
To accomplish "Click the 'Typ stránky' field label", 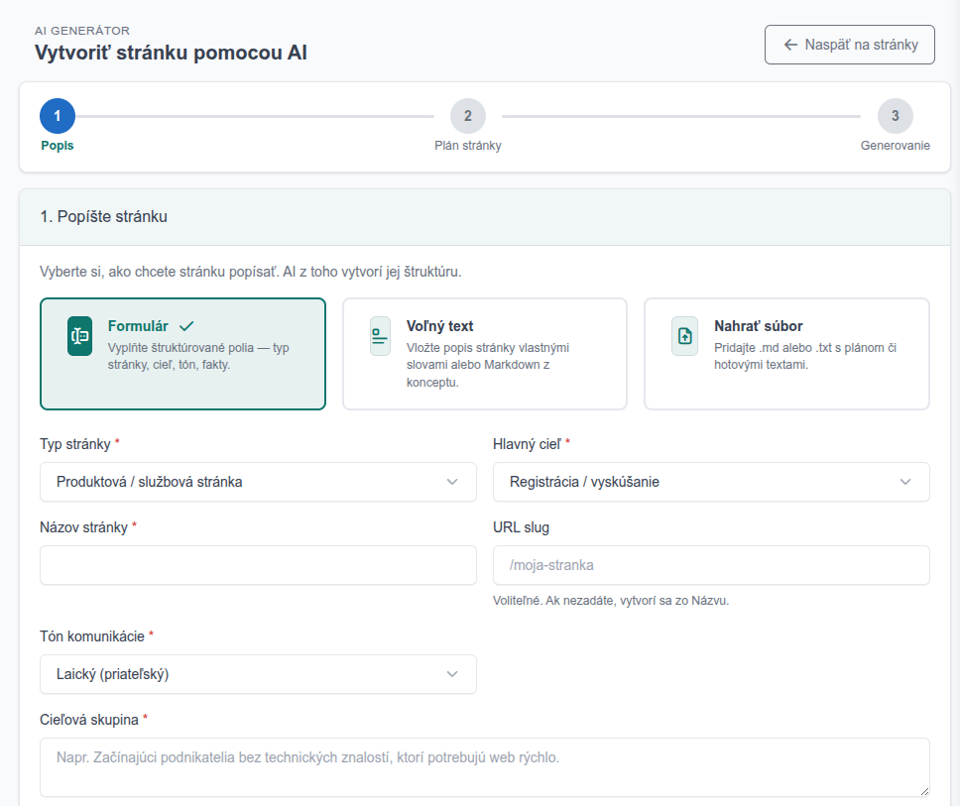I will [x=75, y=444].
